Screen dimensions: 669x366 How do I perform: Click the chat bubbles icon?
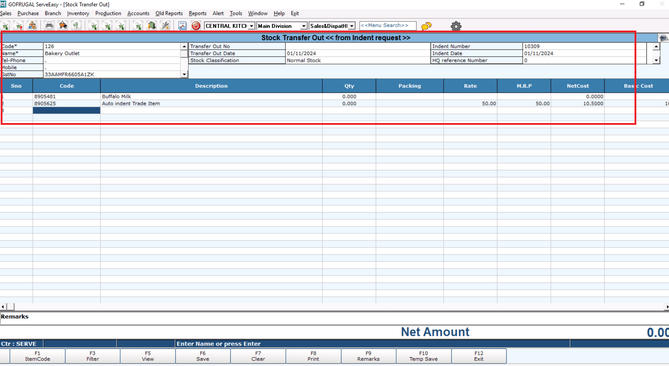pos(426,26)
